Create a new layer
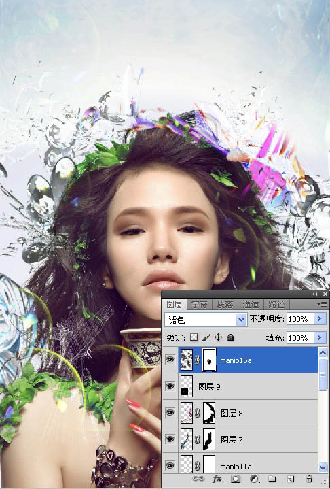The height and width of the screenshot is (489, 330). pyautogui.click(x=291, y=479)
